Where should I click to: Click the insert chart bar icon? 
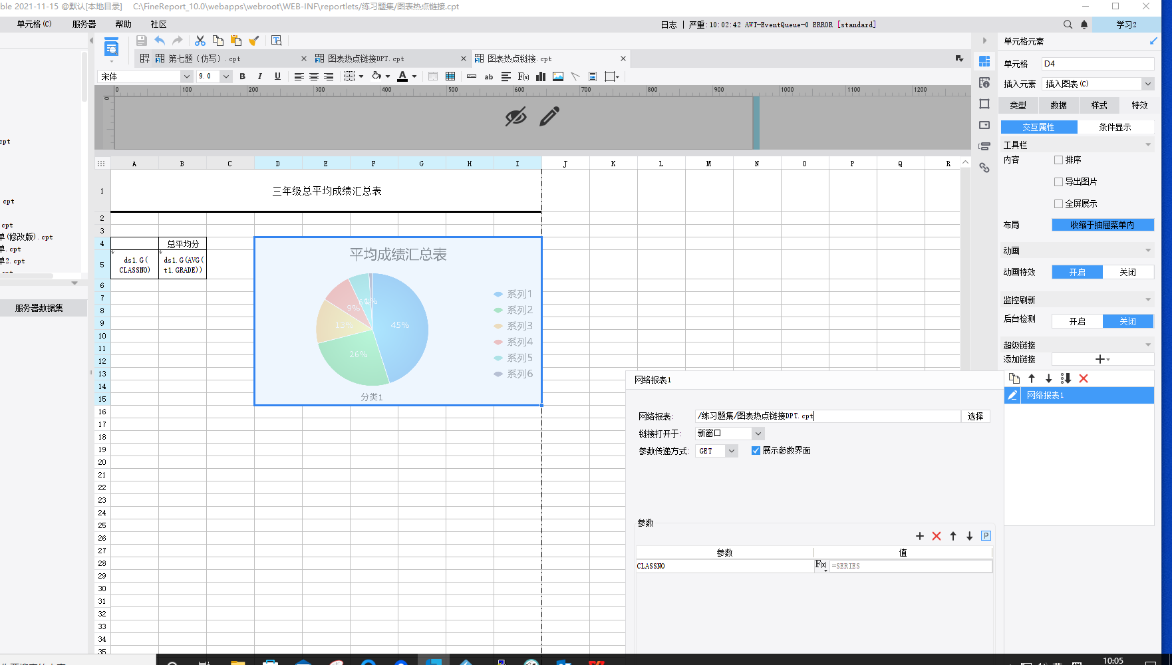pyautogui.click(x=541, y=76)
